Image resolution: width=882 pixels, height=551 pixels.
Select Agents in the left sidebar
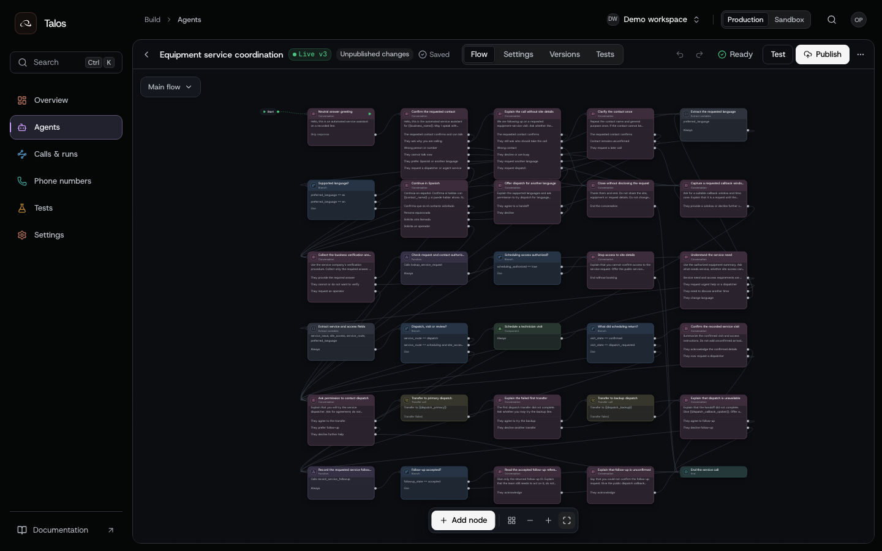[x=66, y=127]
